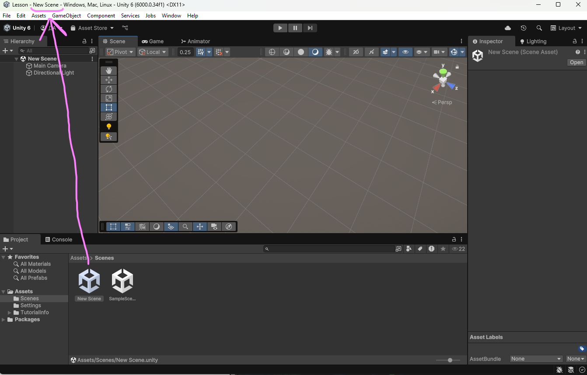Open the Unity search using the magnifier icon
The height and width of the screenshot is (375, 587).
[x=539, y=28]
